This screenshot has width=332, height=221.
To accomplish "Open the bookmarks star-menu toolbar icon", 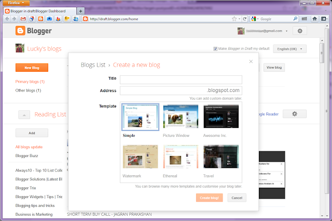I will [x=324, y=19].
